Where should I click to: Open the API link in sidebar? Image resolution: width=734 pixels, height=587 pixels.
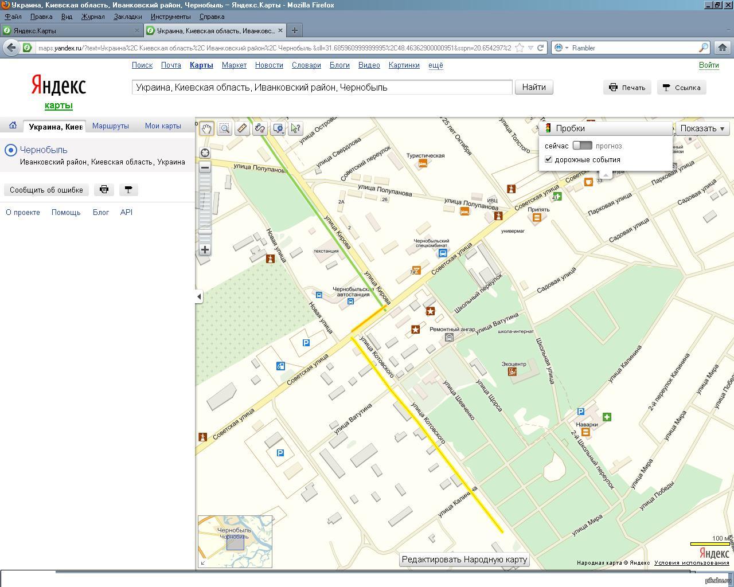point(126,212)
